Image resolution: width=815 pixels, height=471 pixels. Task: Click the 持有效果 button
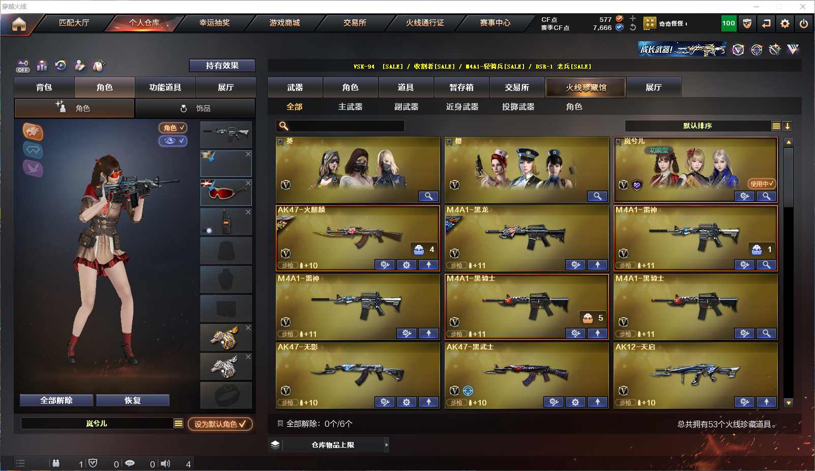[x=222, y=66]
